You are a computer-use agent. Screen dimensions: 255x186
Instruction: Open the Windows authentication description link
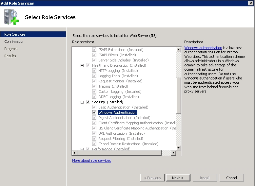(x=203, y=48)
